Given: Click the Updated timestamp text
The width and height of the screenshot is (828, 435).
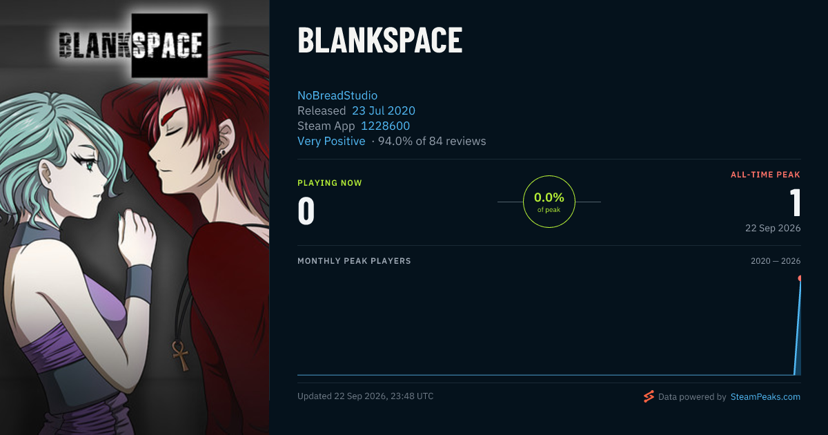Looking at the screenshot, I should (366, 396).
